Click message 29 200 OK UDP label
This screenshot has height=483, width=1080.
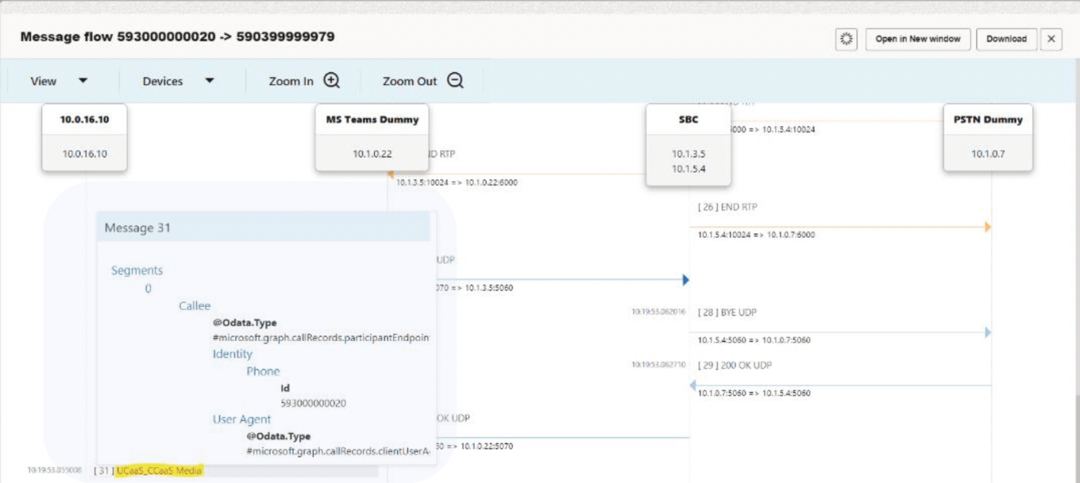click(735, 365)
